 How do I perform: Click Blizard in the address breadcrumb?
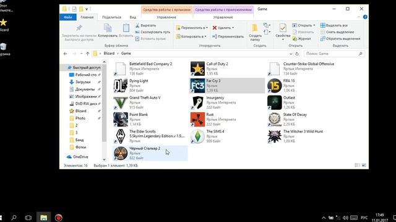[109, 54]
